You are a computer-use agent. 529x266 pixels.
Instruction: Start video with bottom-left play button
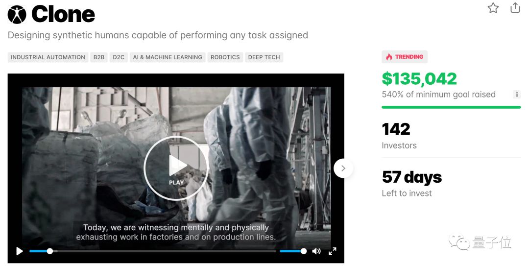20,251
